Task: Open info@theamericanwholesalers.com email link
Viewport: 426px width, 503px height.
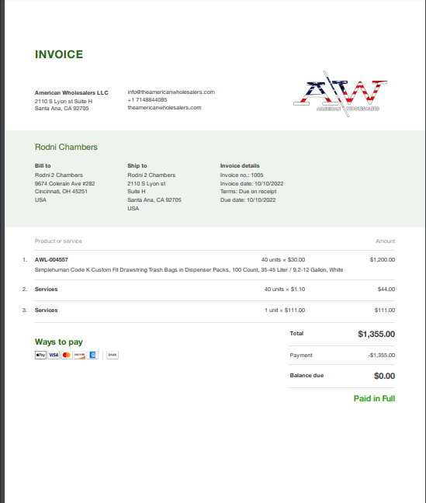Action: (171, 92)
